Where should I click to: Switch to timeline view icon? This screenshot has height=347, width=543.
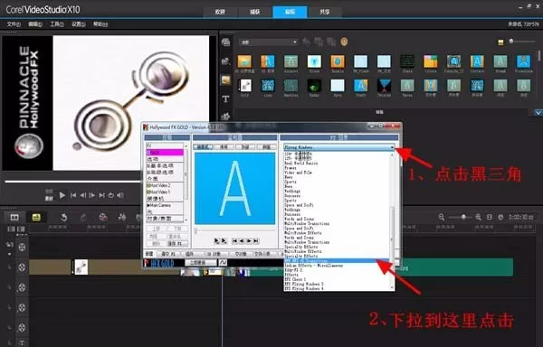pyautogui.click(x=36, y=217)
